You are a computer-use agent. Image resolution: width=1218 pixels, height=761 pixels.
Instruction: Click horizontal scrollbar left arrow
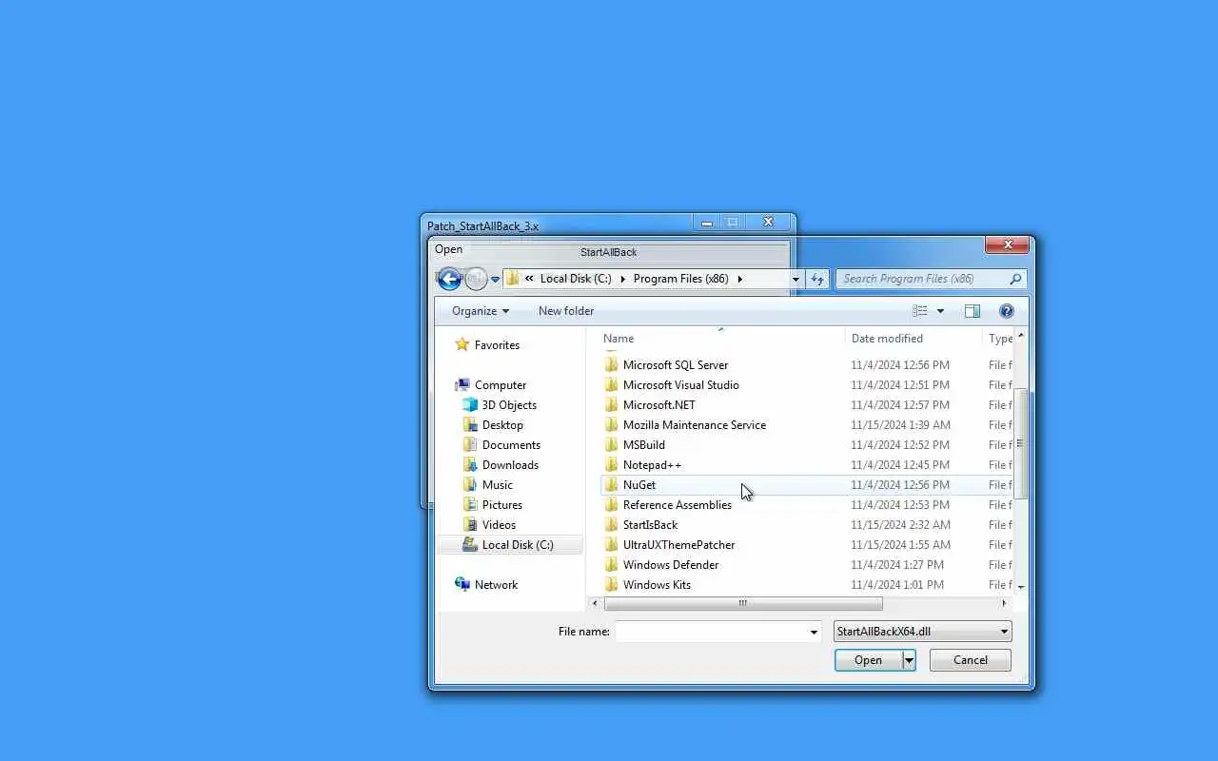pos(596,603)
